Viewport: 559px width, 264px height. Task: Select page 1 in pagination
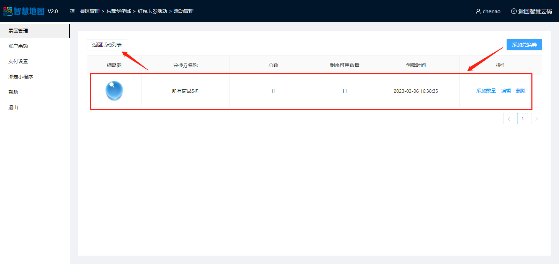coord(522,119)
